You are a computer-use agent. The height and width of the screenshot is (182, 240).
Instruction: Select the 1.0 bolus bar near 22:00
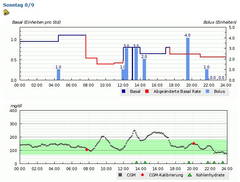(x=207, y=74)
